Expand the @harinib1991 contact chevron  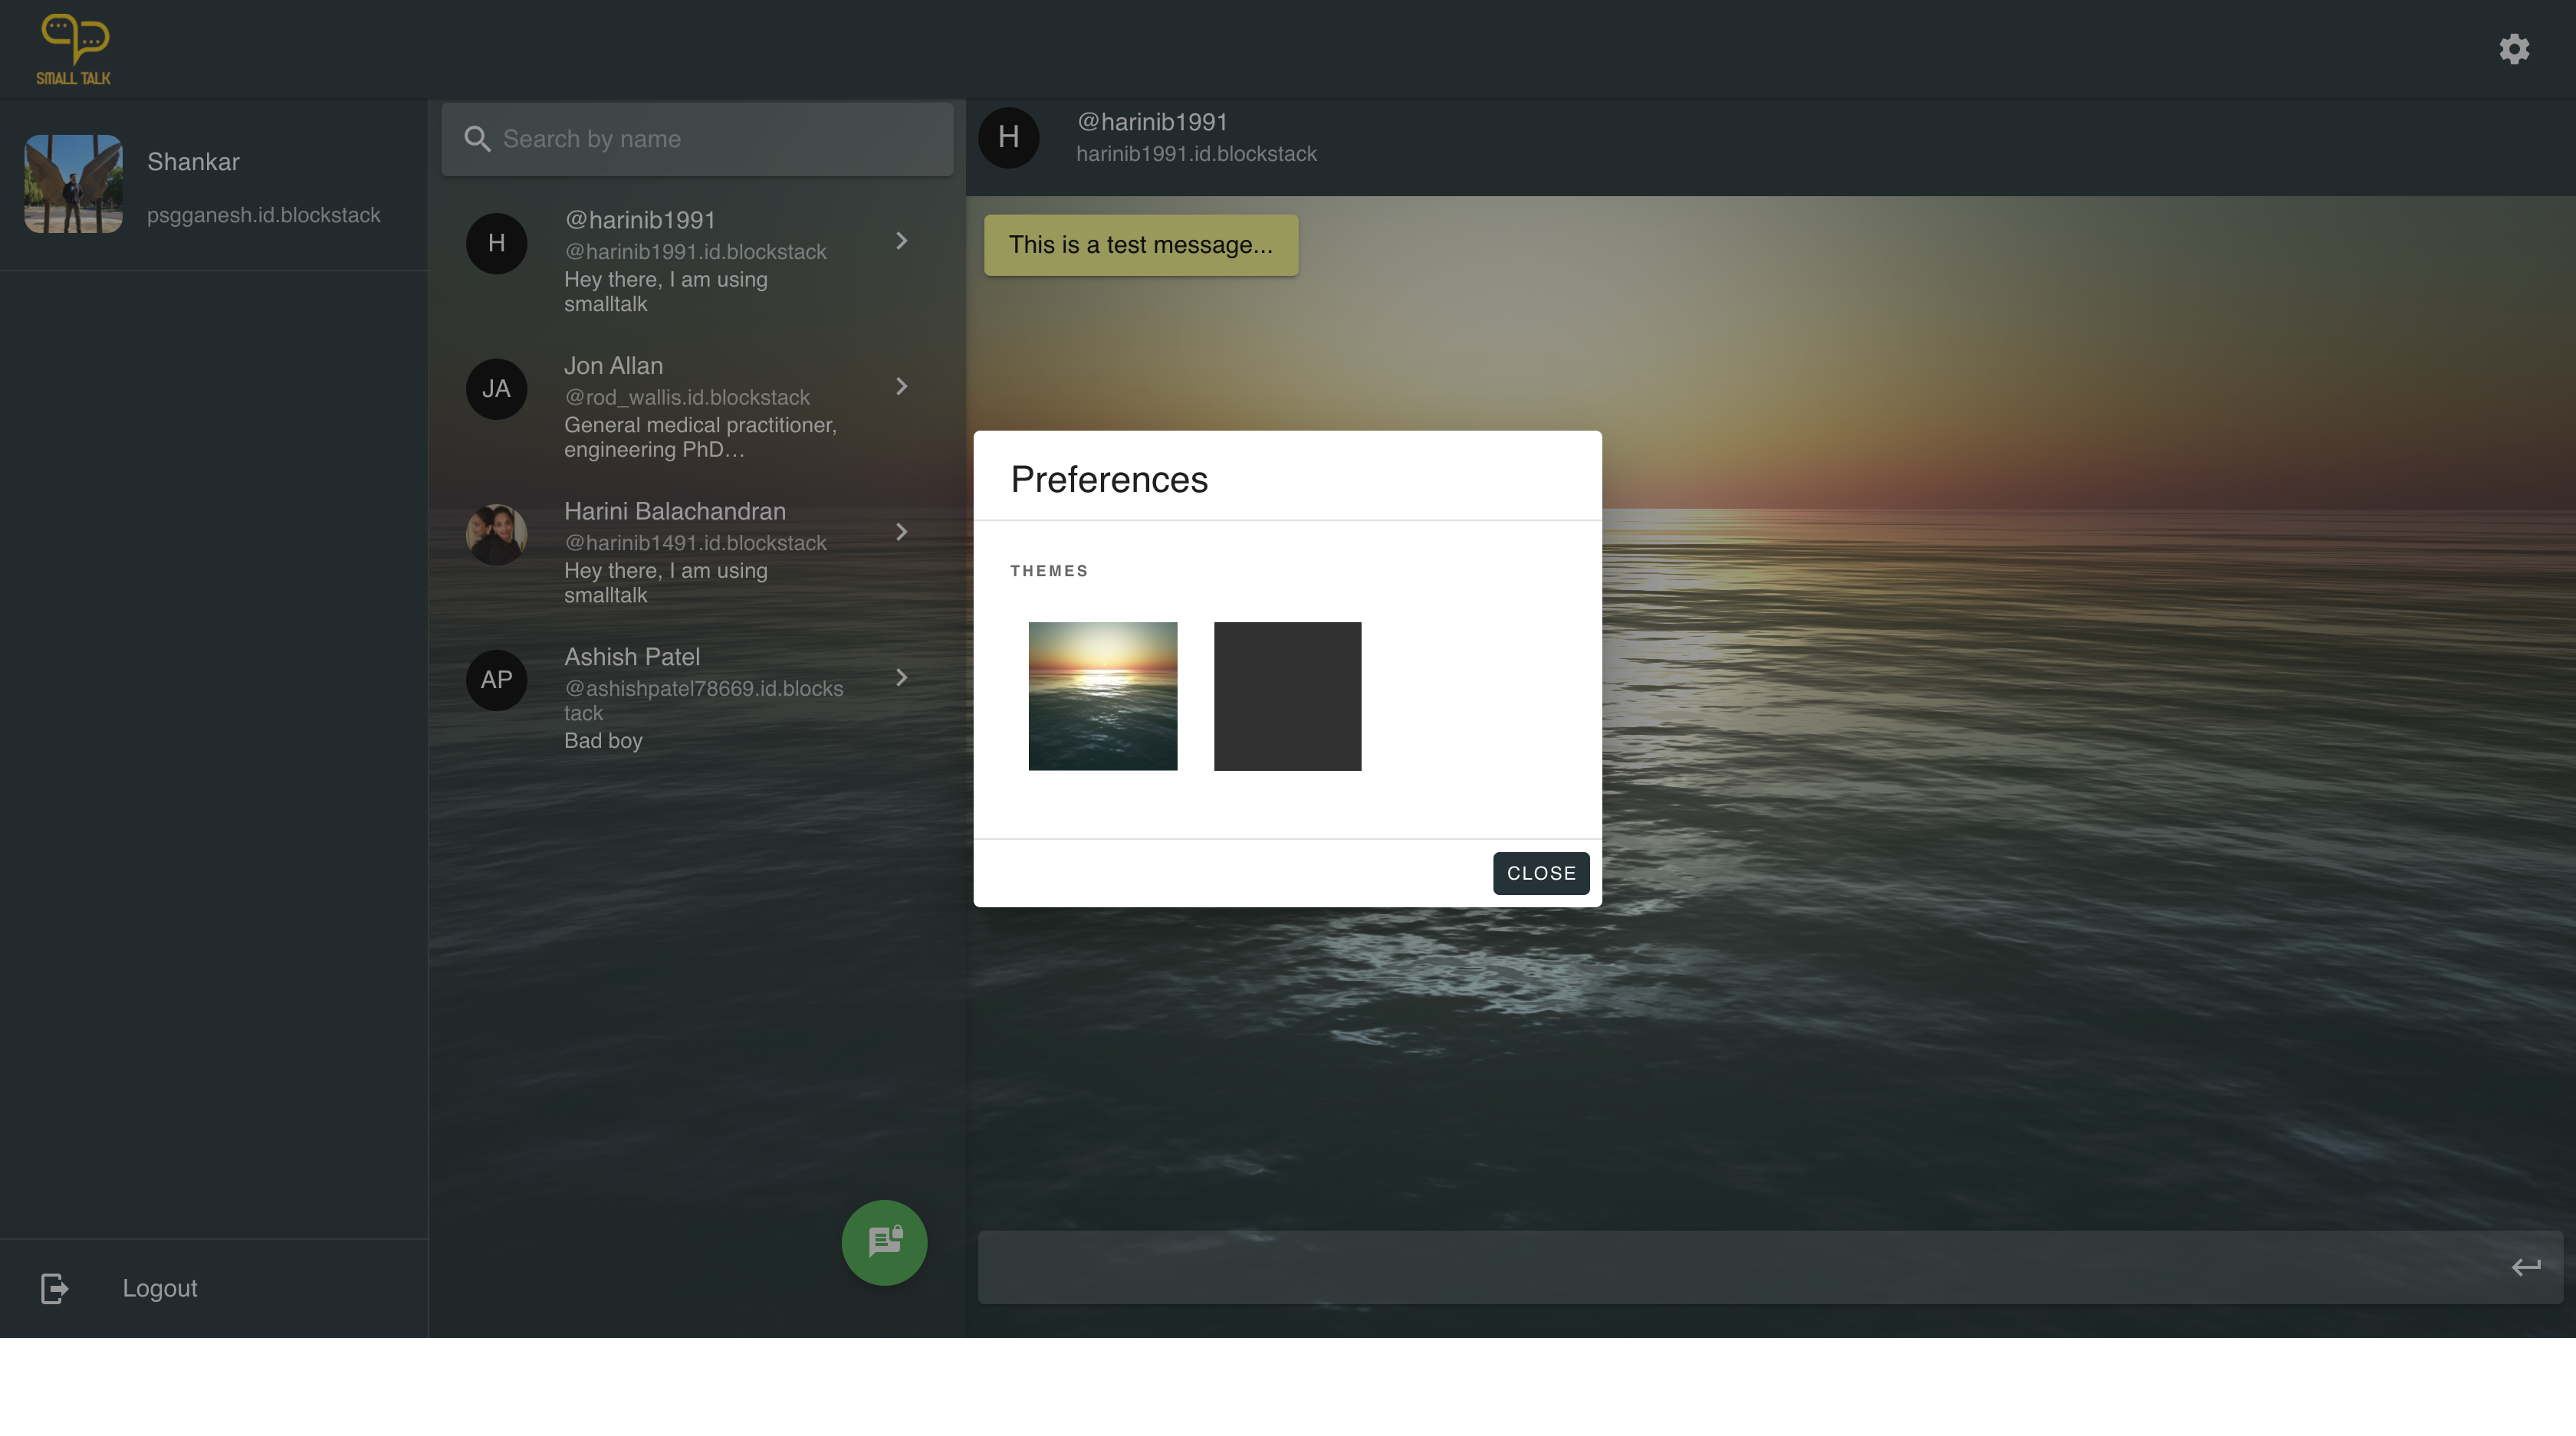coord(901,241)
